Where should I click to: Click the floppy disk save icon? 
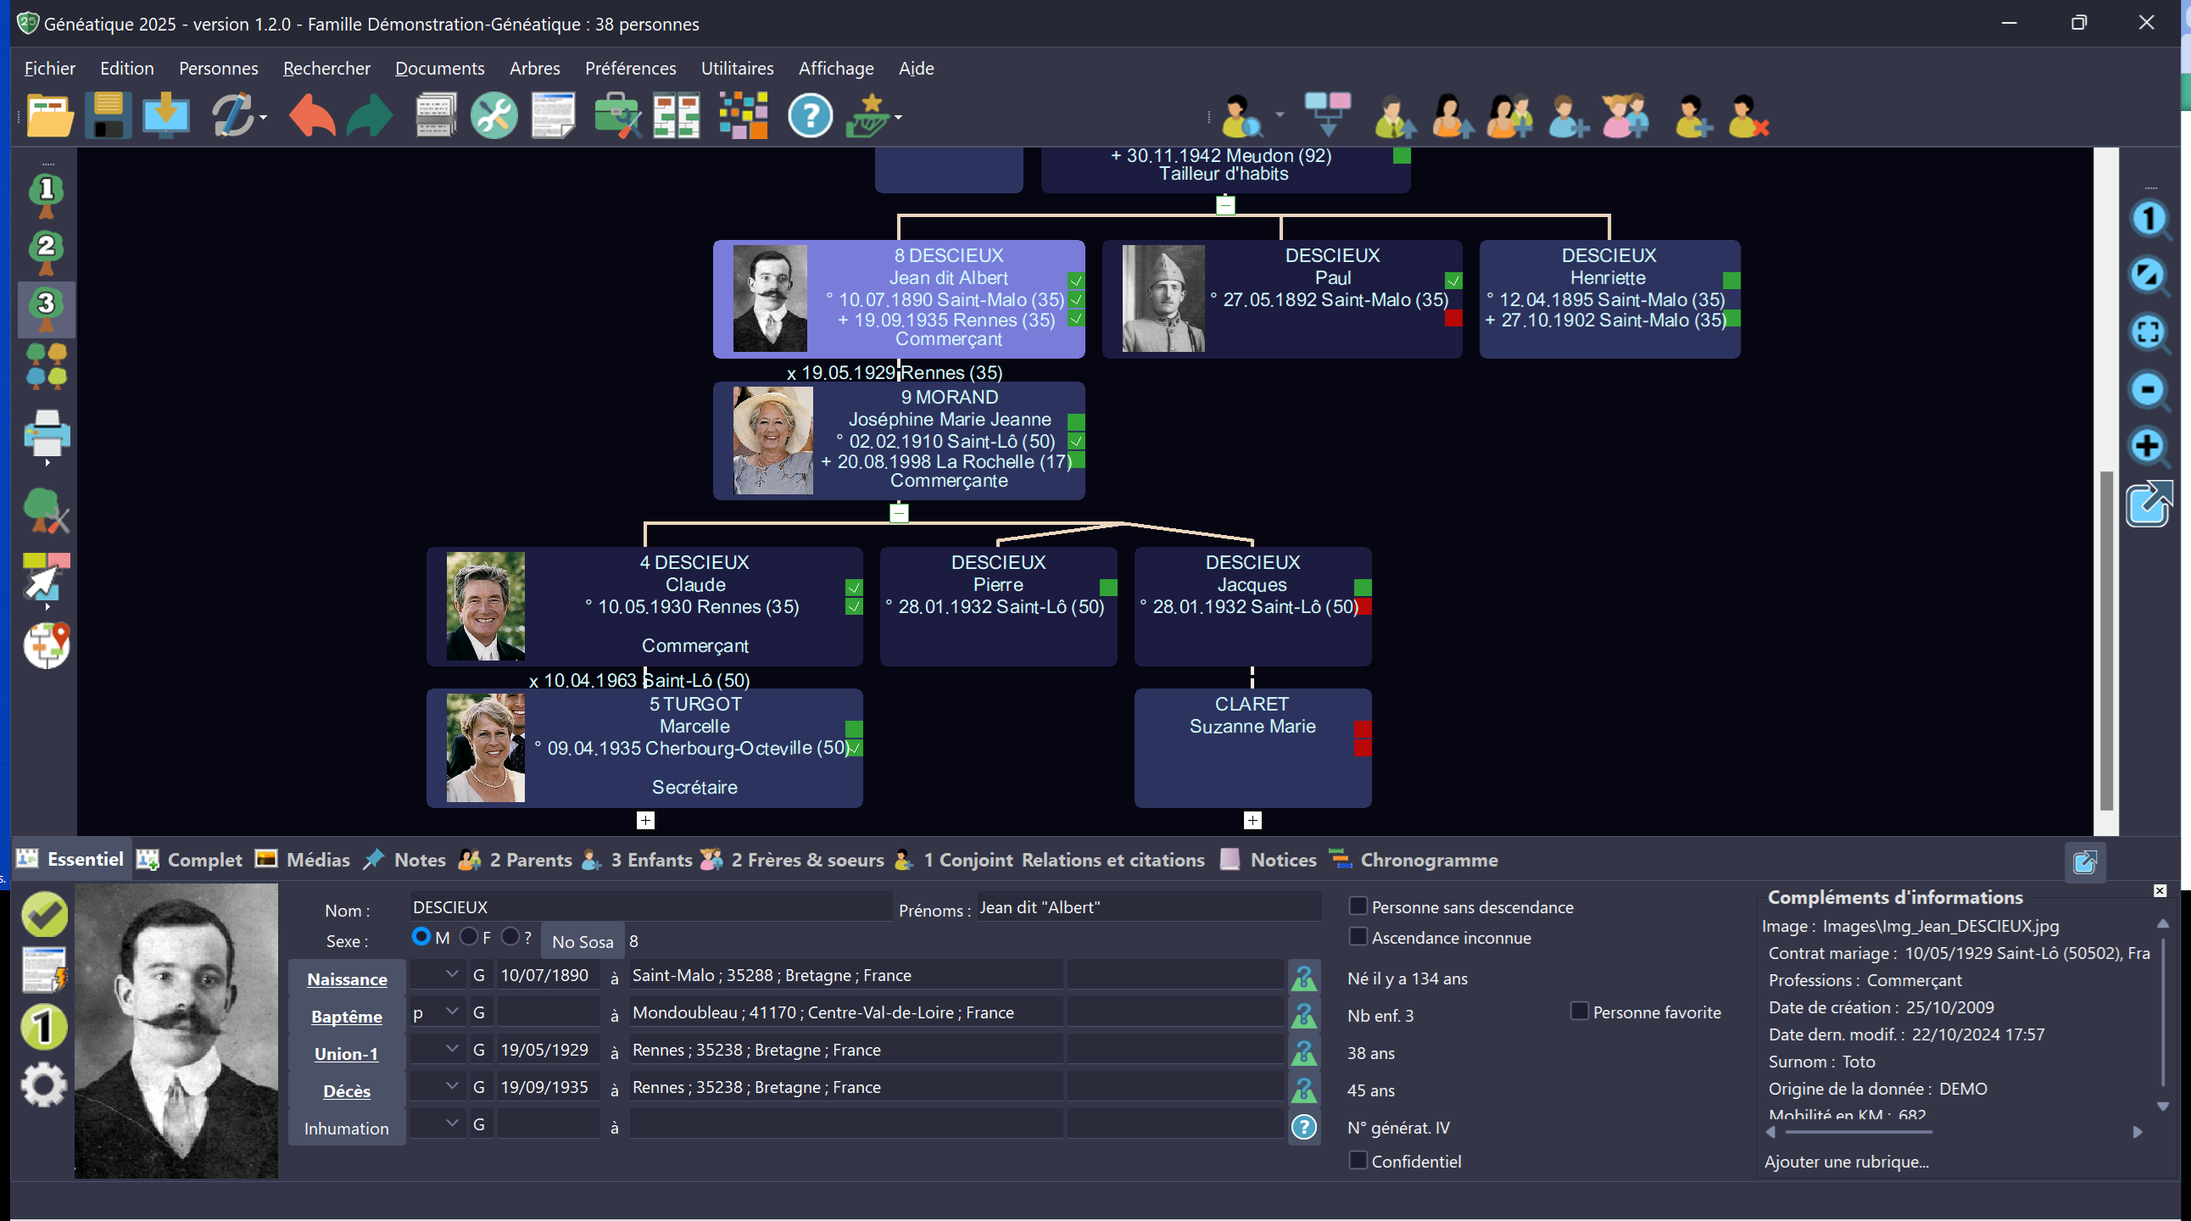coord(108,114)
